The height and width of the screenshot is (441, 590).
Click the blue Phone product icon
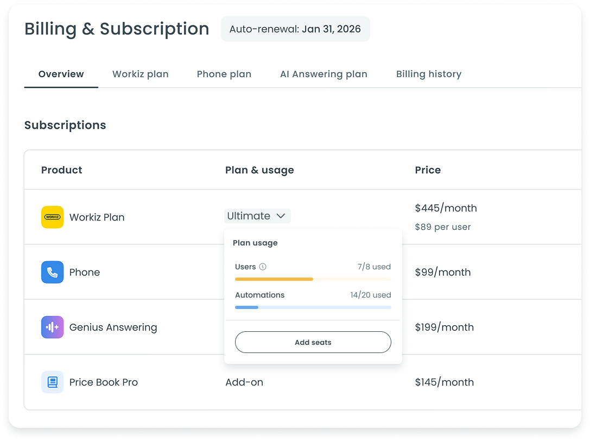pos(52,272)
